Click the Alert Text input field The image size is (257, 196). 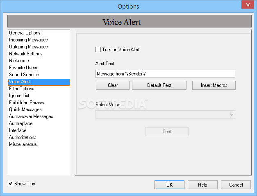[x=165, y=74]
